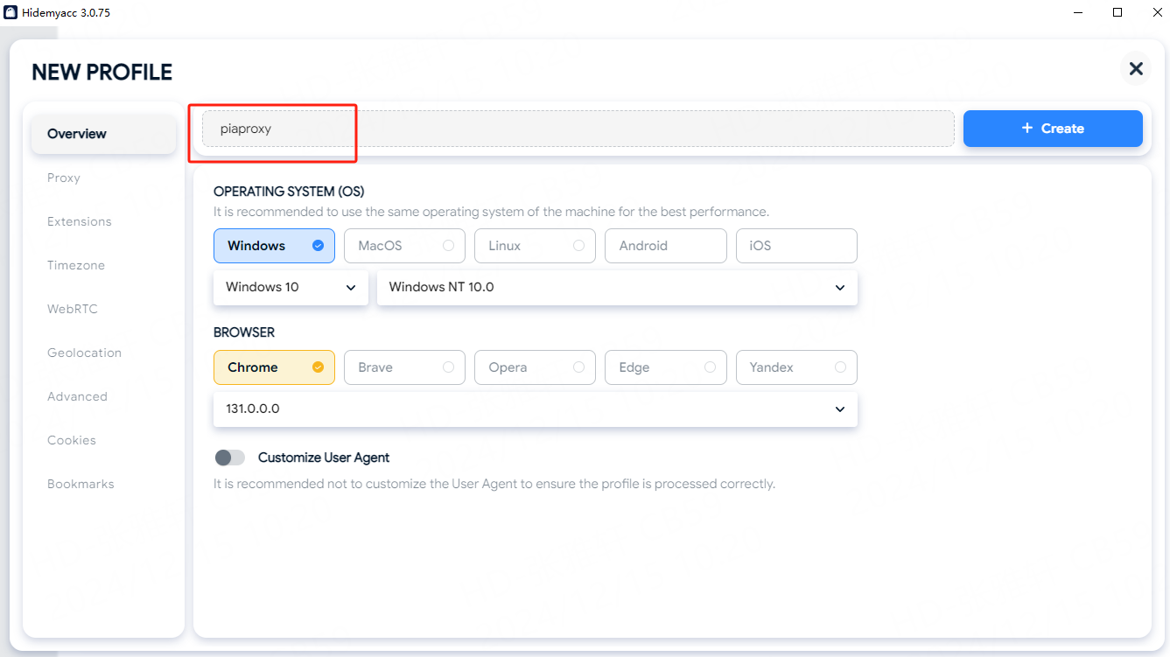Image resolution: width=1170 pixels, height=657 pixels.
Task: Click the Create profile button
Action: click(x=1053, y=129)
